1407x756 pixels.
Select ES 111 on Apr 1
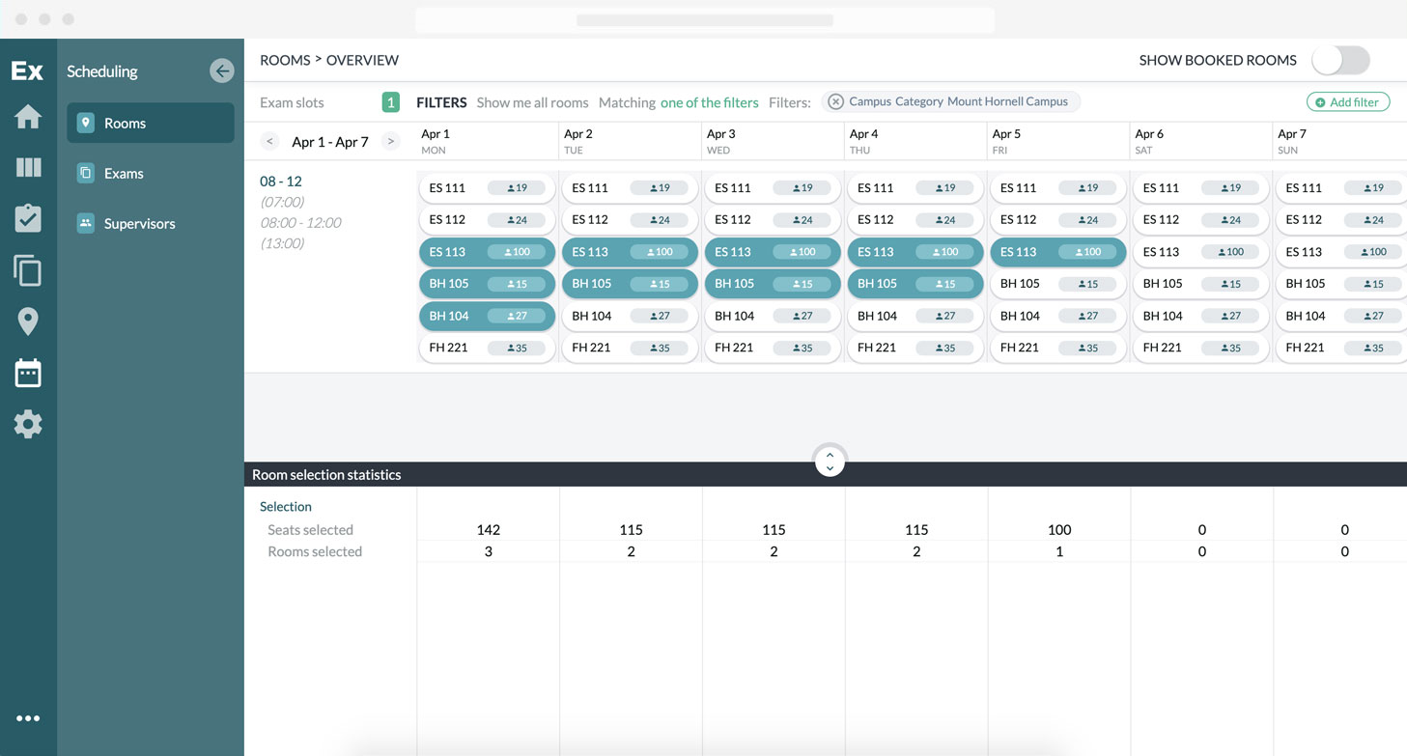tap(487, 188)
